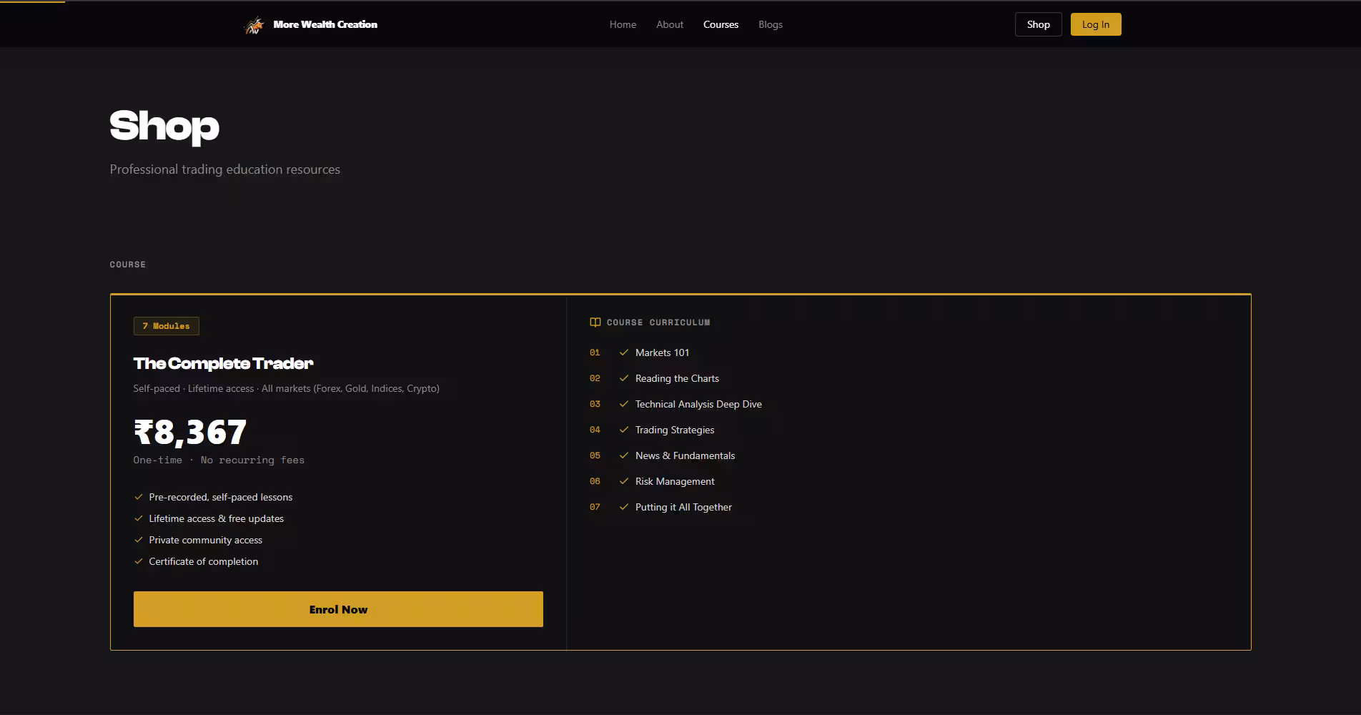Screen dimensions: 1361x715
Task: Click the checkmark icon beside Reading the Charts
Action: 623,378
